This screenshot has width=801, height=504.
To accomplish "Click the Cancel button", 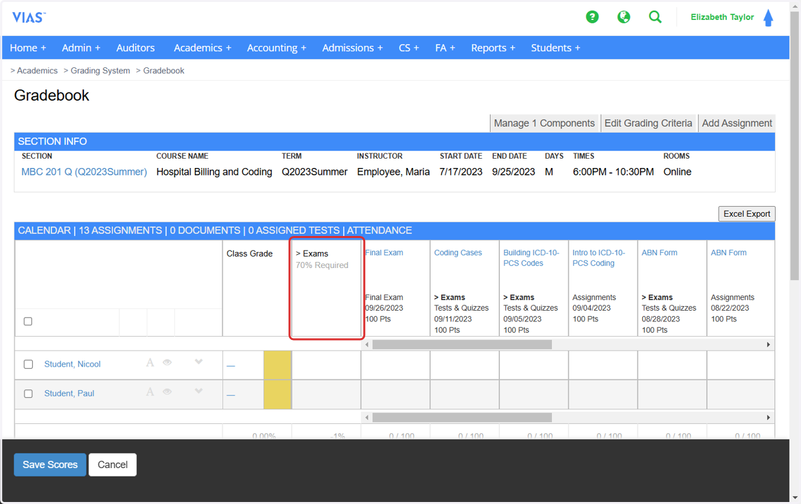I will (113, 465).
